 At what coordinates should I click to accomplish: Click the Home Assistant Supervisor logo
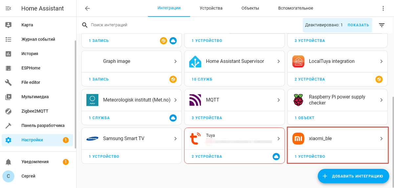pyautogui.click(x=195, y=61)
